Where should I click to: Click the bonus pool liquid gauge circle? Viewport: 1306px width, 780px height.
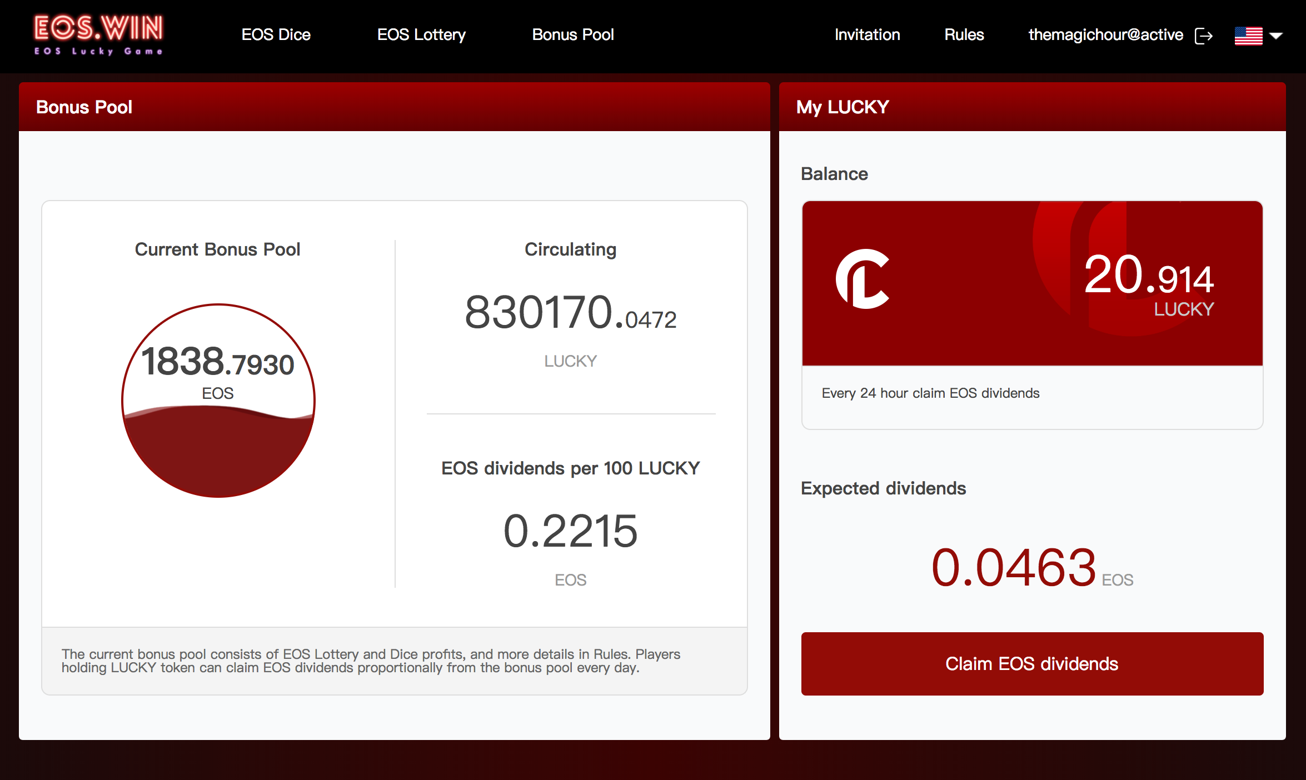(218, 401)
